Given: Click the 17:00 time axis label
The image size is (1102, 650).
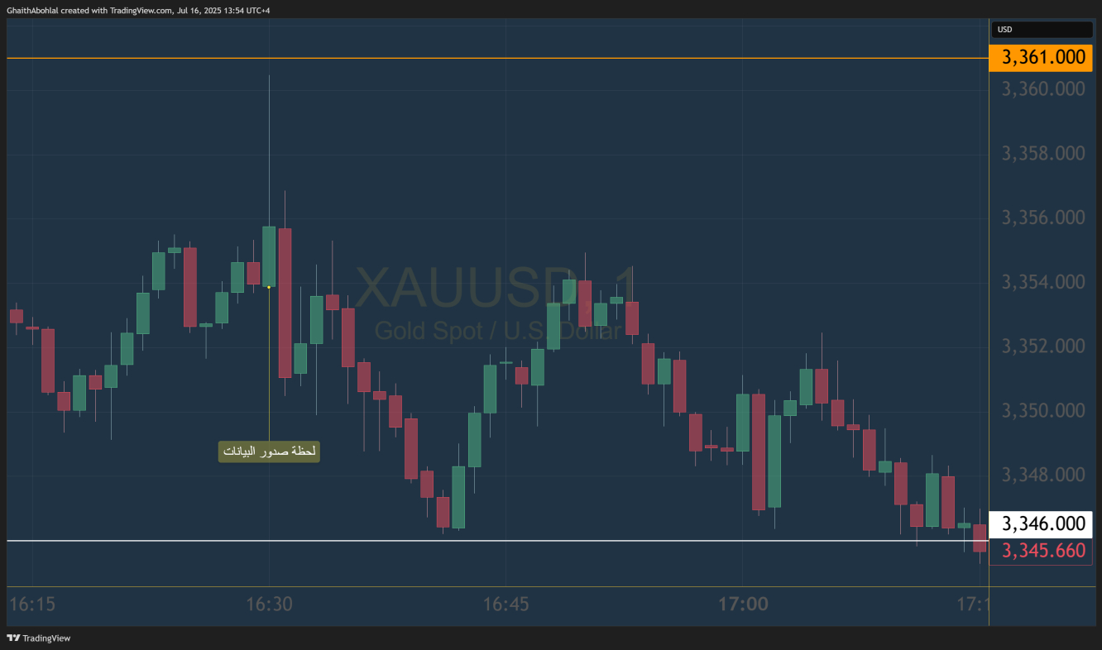Looking at the screenshot, I should 743,605.
